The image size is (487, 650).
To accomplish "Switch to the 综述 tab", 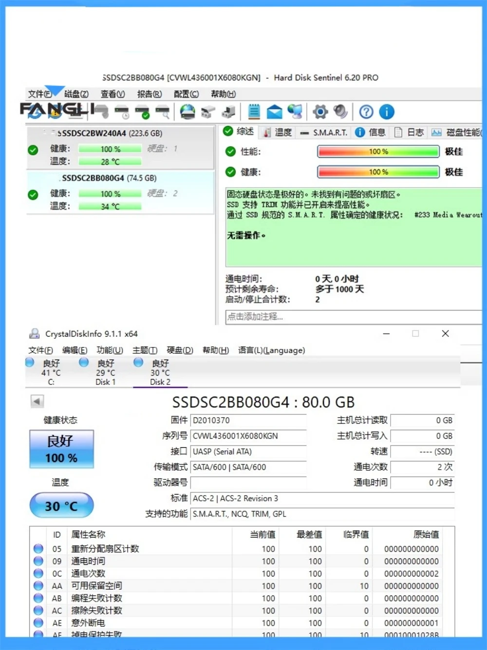I will point(239,132).
